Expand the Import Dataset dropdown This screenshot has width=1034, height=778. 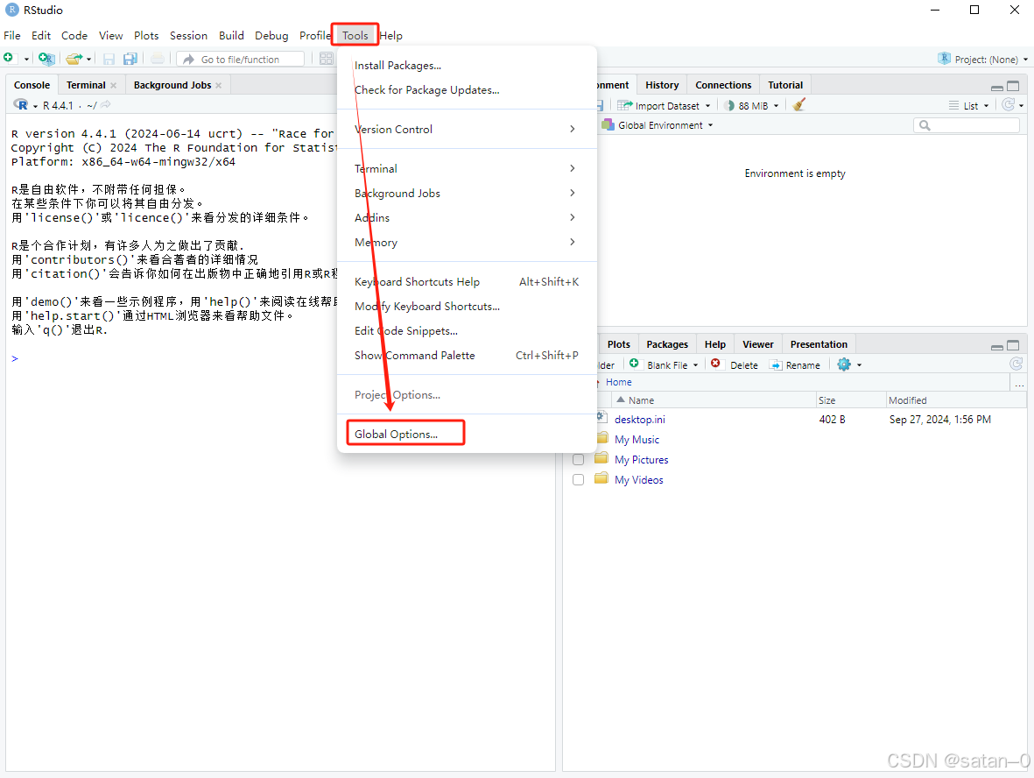(x=707, y=106)
